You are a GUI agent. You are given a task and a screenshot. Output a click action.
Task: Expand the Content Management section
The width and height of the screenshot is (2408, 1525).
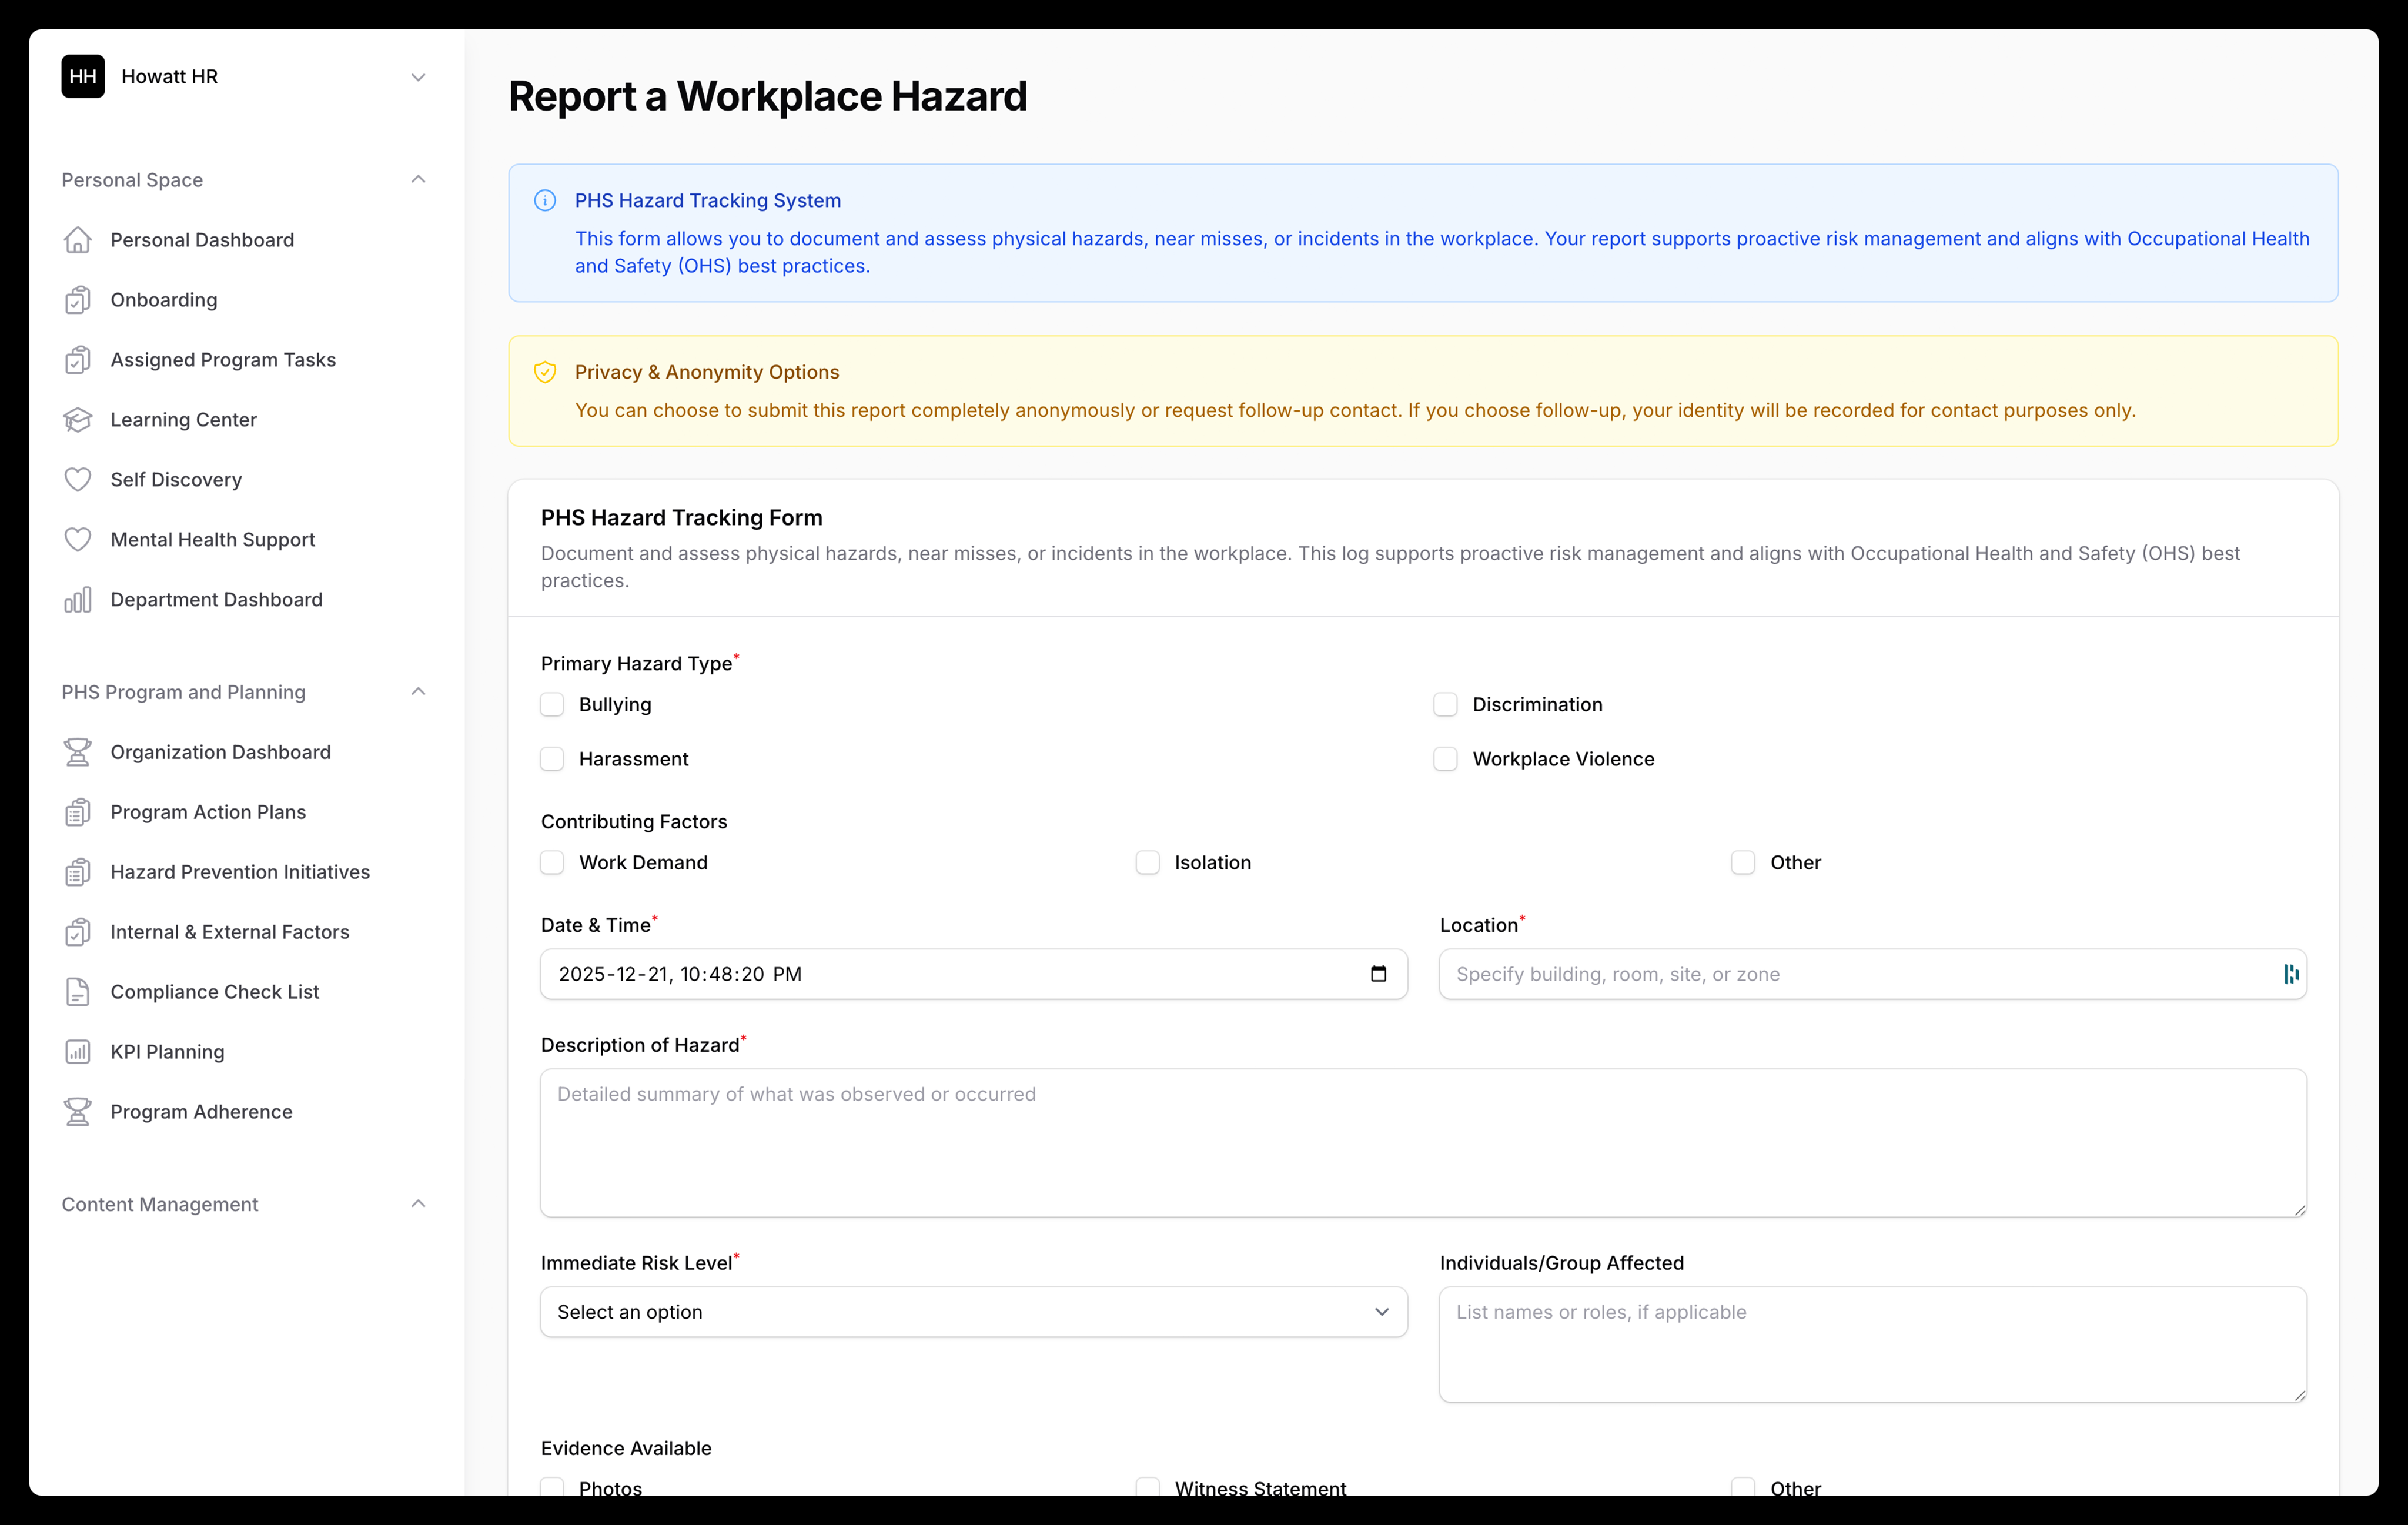[x=419, y=1204]
